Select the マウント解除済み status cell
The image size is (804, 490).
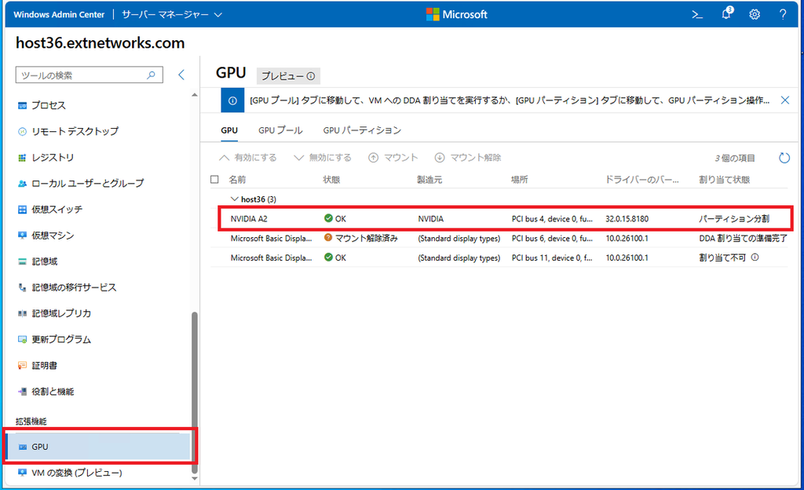(361, 239)
